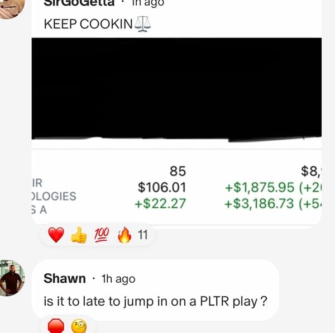Open the Shawn username link
This screenshot has width=335, height=333.
tap(65, 278)
